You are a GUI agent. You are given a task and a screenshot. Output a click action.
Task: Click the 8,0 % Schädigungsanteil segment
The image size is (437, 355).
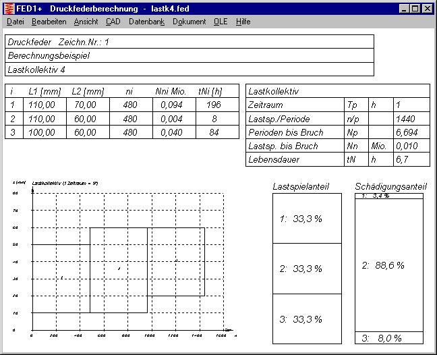point(388,338)
